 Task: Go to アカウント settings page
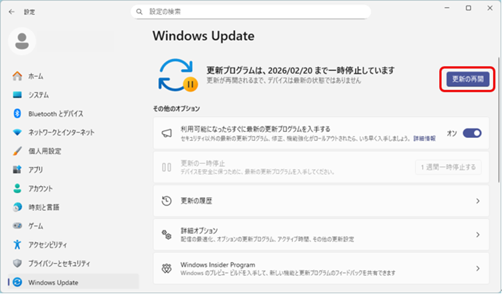point(40,189)
